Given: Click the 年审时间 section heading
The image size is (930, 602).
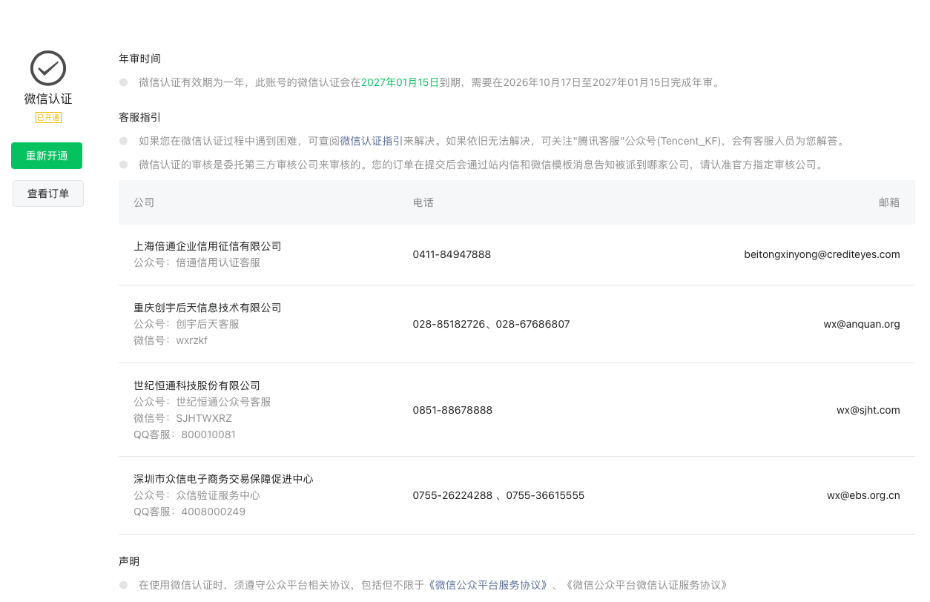Looking at the screenshot, I should point(139,59).
